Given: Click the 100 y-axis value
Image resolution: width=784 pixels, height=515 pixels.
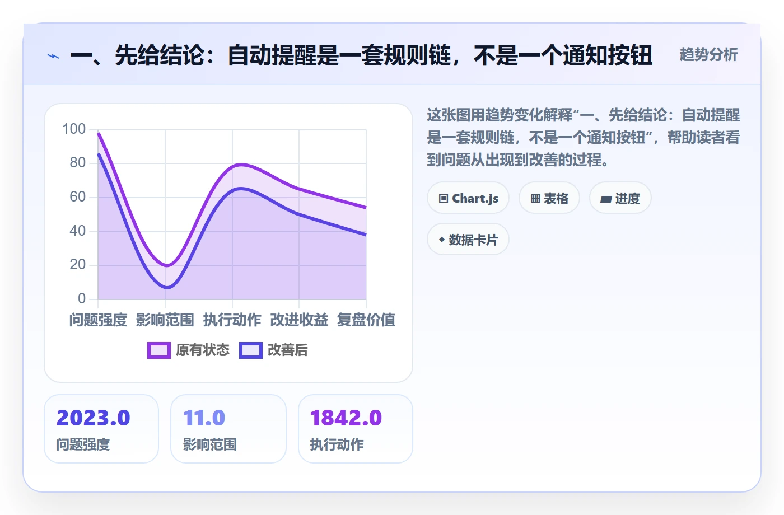Looking at the screenshot, I should click(x=74, y=129).
